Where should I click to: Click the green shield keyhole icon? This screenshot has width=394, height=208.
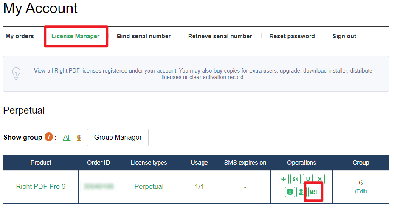point(290,192)
